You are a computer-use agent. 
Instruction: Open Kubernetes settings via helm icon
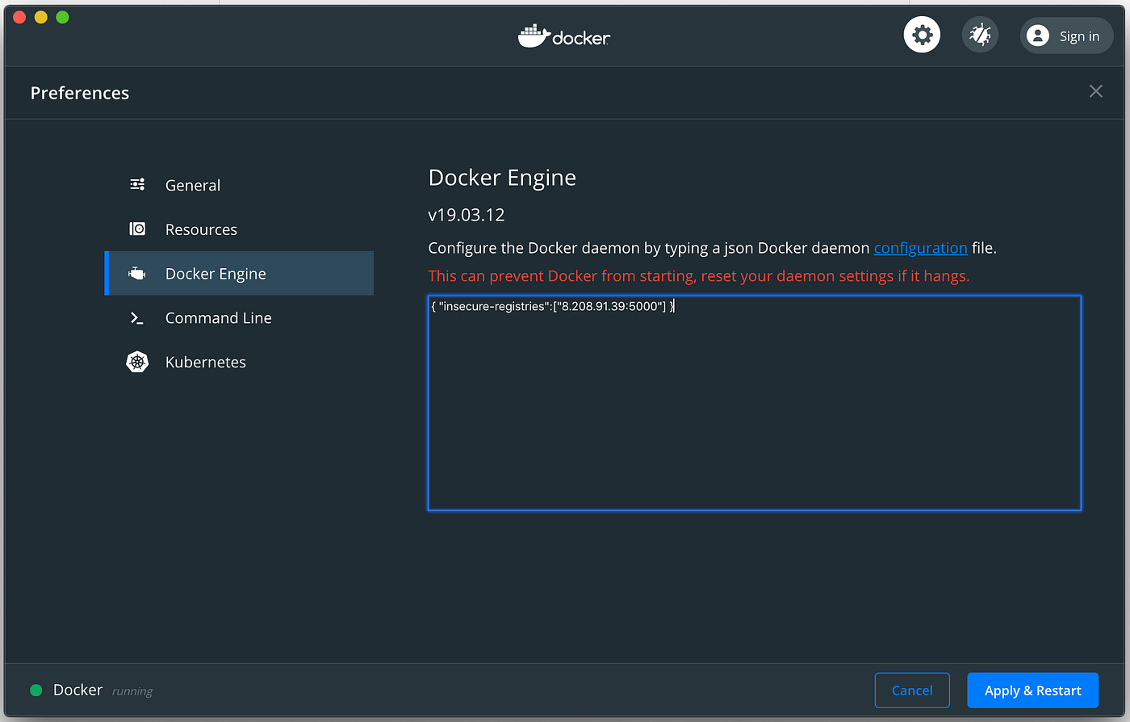coord(137,362)
